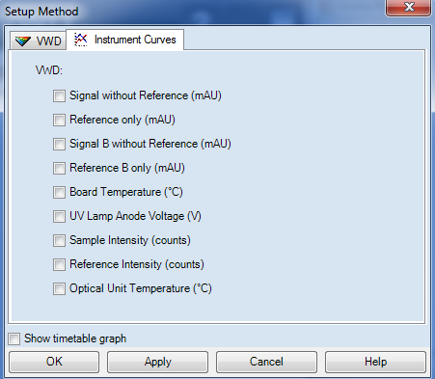The image size is (435, 379).
Task: Tick Signal B without Reference (mAU)
Action: pos(59,144)
